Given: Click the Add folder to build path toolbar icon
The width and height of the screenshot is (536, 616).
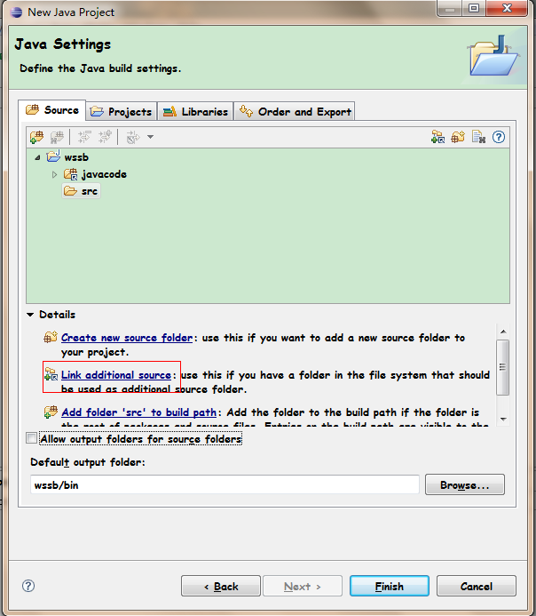Looking at the screenshot, I should coord(37,137).
